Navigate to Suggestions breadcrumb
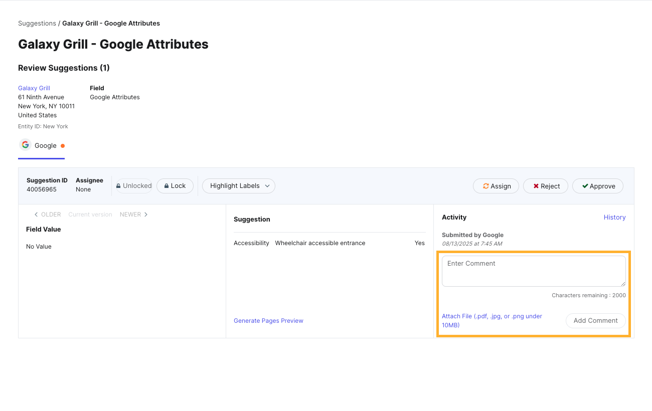The width and height of the screenshot is (652, 411). 37,24
